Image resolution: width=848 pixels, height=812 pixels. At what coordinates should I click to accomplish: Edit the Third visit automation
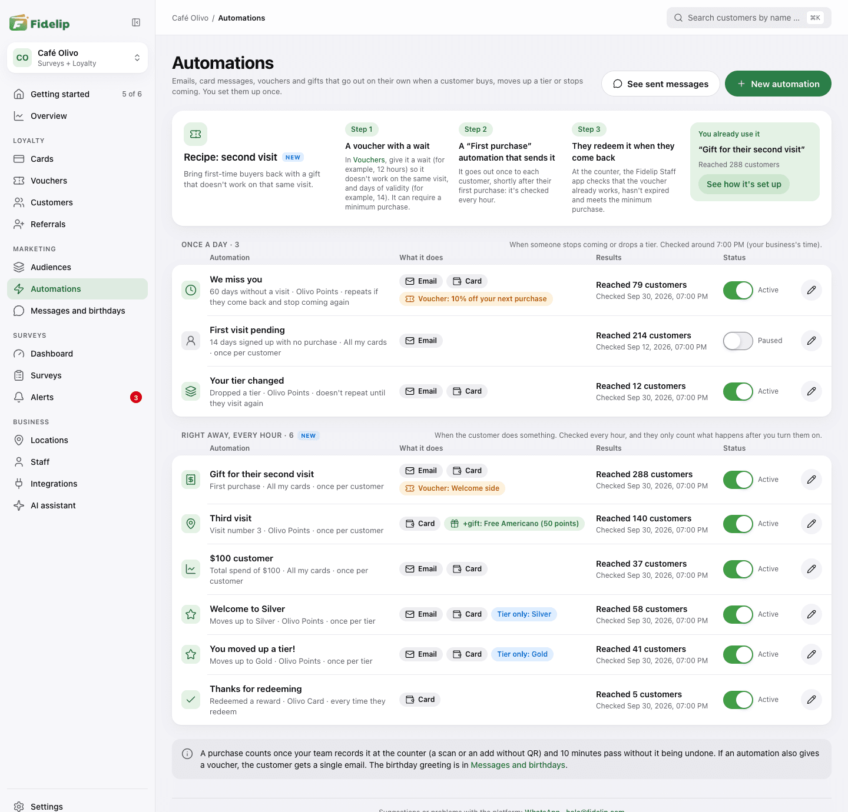click(811, 524)
